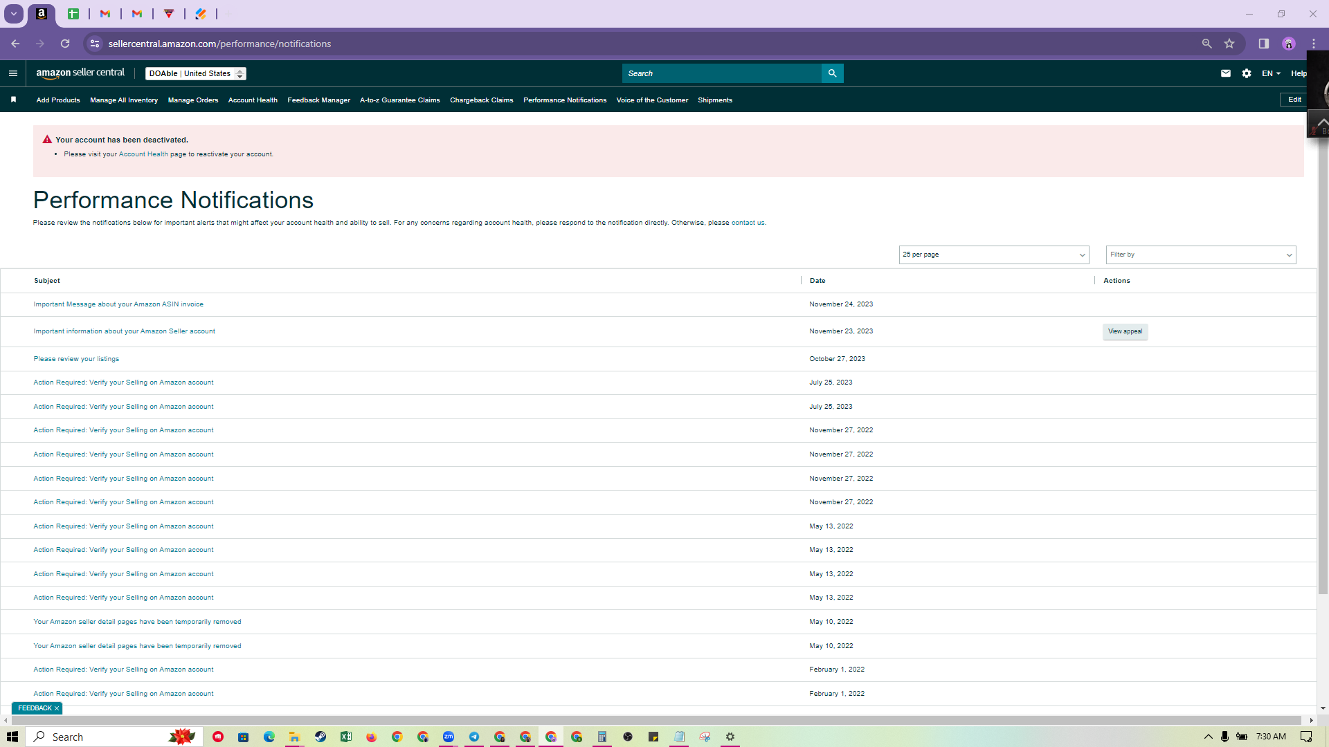
Task: Go back using the browser back arrow
Action: pos(15,44)
